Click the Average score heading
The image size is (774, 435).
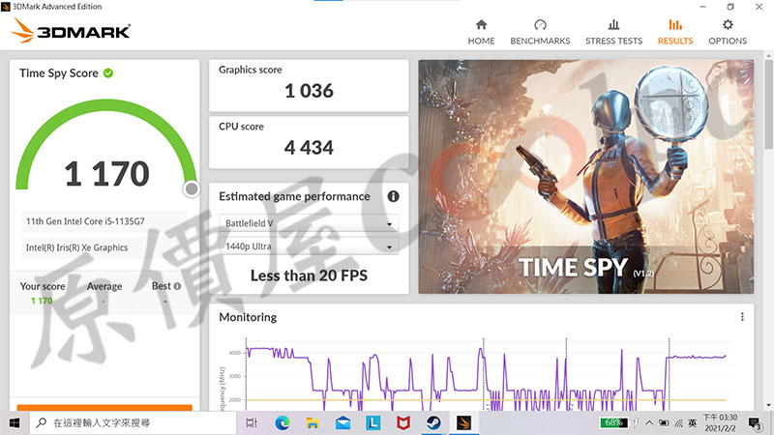[x=104, y=286]
